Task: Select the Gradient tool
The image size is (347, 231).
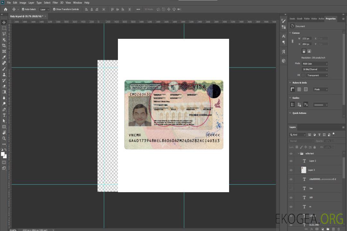Action: pos(4,92)
